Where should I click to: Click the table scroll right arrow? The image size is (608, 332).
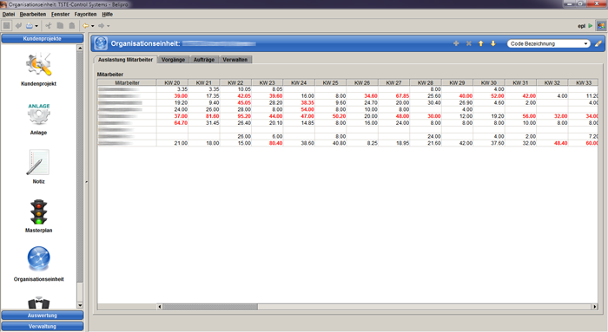click(x=594, y=307)
